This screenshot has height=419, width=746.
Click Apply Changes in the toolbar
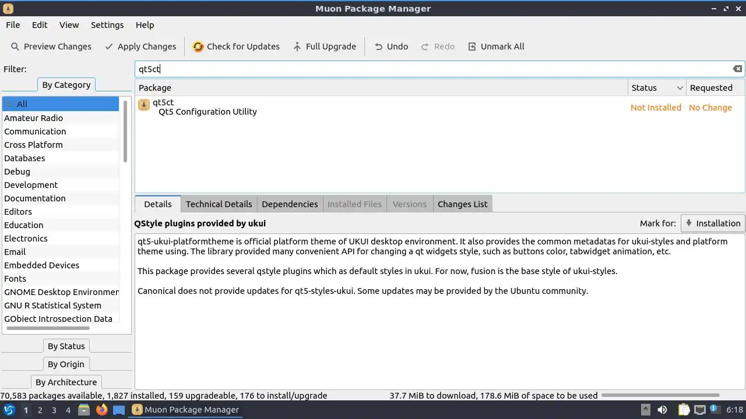click(140, 47)
